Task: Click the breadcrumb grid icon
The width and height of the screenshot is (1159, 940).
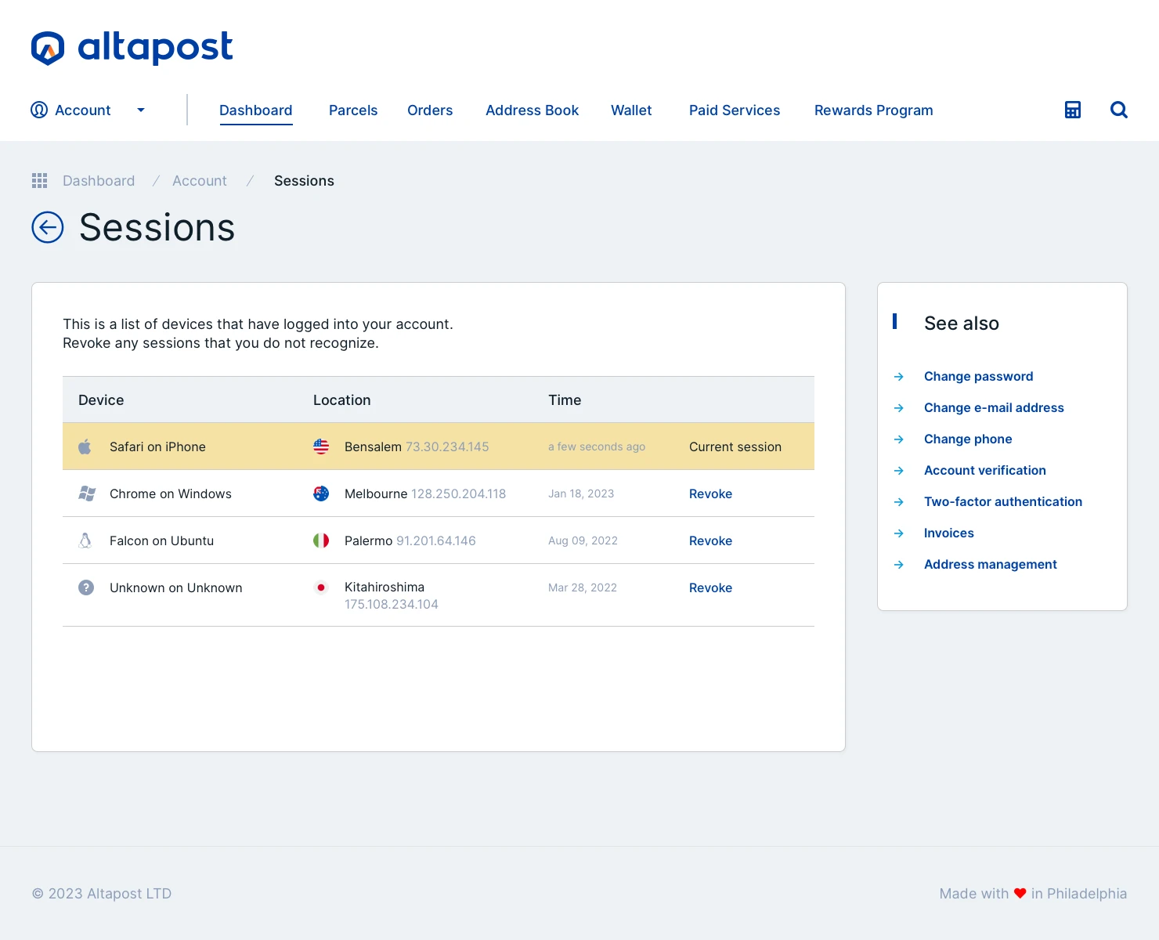Action: (40, 181)
